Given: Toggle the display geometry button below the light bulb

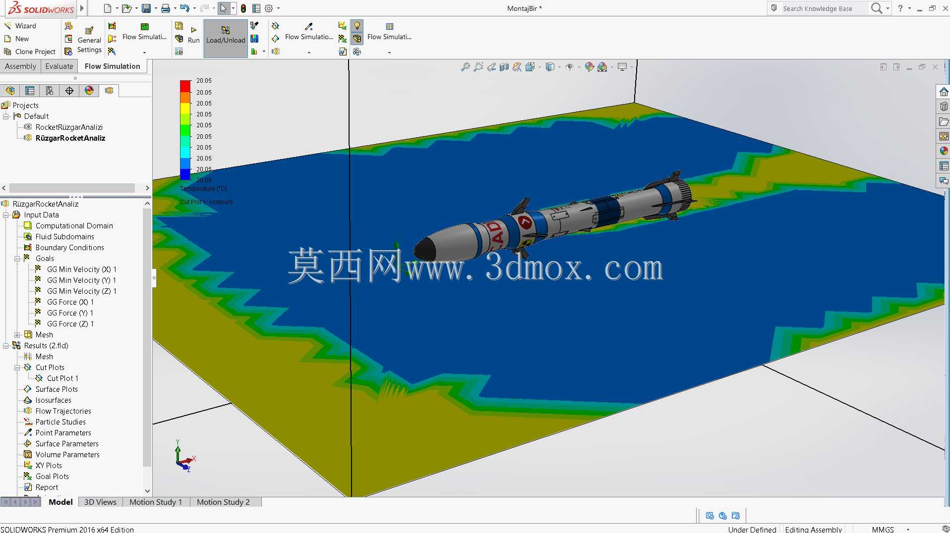Looking at the screenshot, I should coord(357,39).
